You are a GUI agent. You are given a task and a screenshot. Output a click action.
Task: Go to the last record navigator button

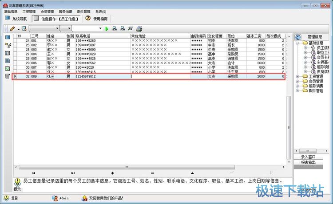click(x=73, y=173)
